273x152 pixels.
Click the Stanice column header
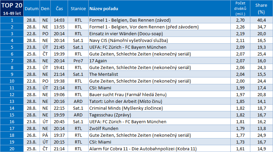(x=78, y=8)
